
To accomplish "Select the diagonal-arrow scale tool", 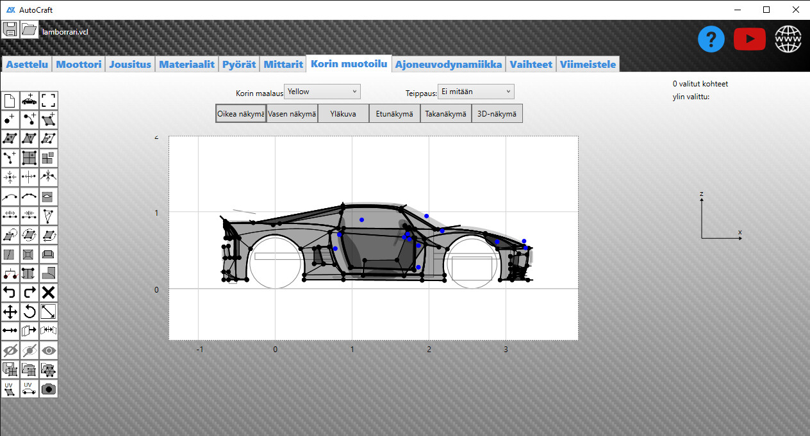I will tap(49, 312).
